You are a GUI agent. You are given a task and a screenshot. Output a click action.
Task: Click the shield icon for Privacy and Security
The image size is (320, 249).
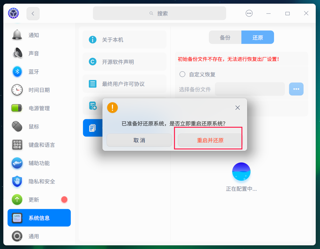[17, 181]
